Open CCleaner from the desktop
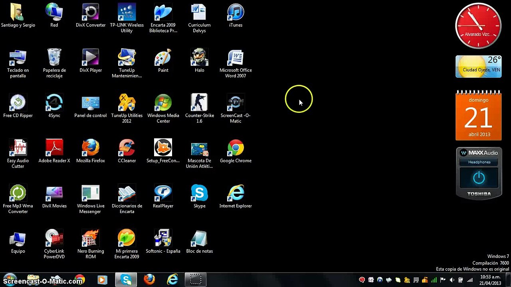 [x=127, y=151]
